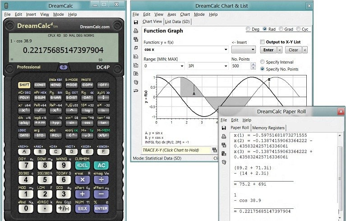Tap the minus key on calculator

(101, 194)
